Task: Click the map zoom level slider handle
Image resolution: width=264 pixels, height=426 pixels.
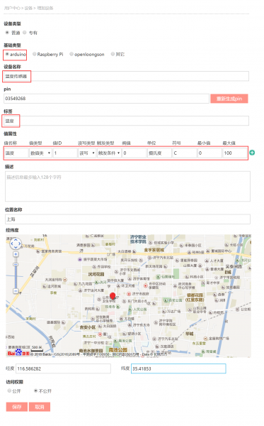Action: click(x=16, y=264)
